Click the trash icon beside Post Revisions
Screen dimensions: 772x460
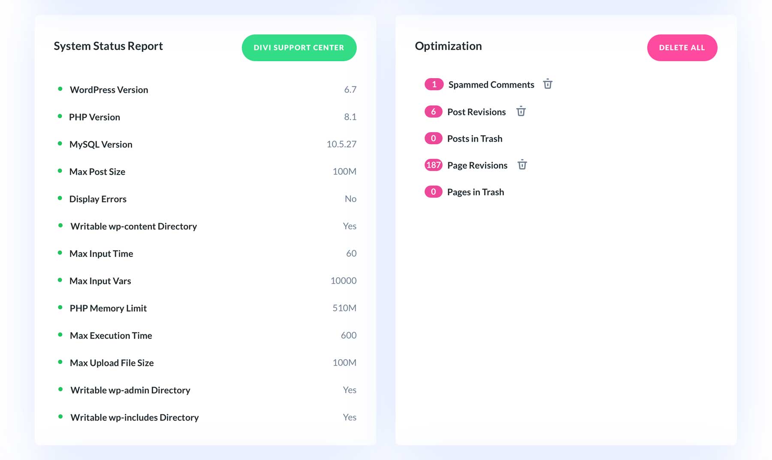coord(521,111)
